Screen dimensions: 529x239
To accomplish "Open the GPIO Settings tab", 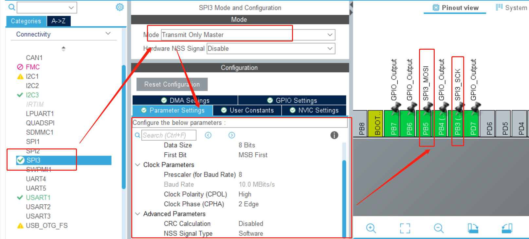I will pyautogui.click(x=292, y=100).
